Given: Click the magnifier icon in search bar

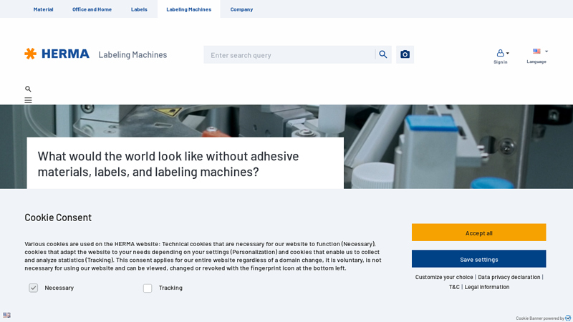Looking at the screenshot, I should point(383,54).
